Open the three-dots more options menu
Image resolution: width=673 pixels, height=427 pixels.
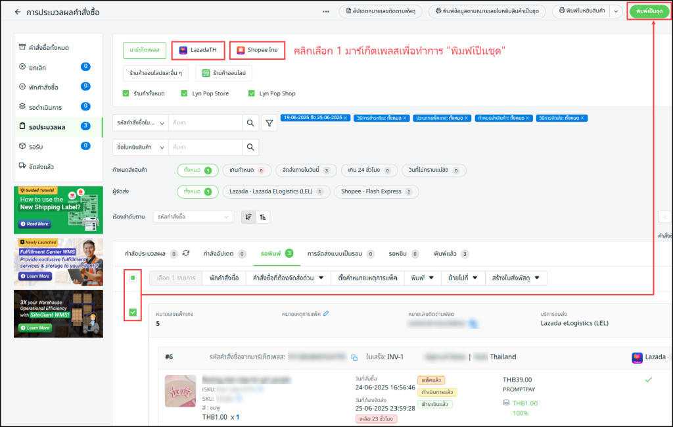coord(326,12)
